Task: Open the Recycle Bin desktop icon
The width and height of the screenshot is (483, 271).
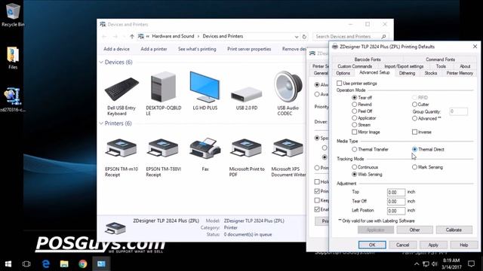Action: pos(12,14)
